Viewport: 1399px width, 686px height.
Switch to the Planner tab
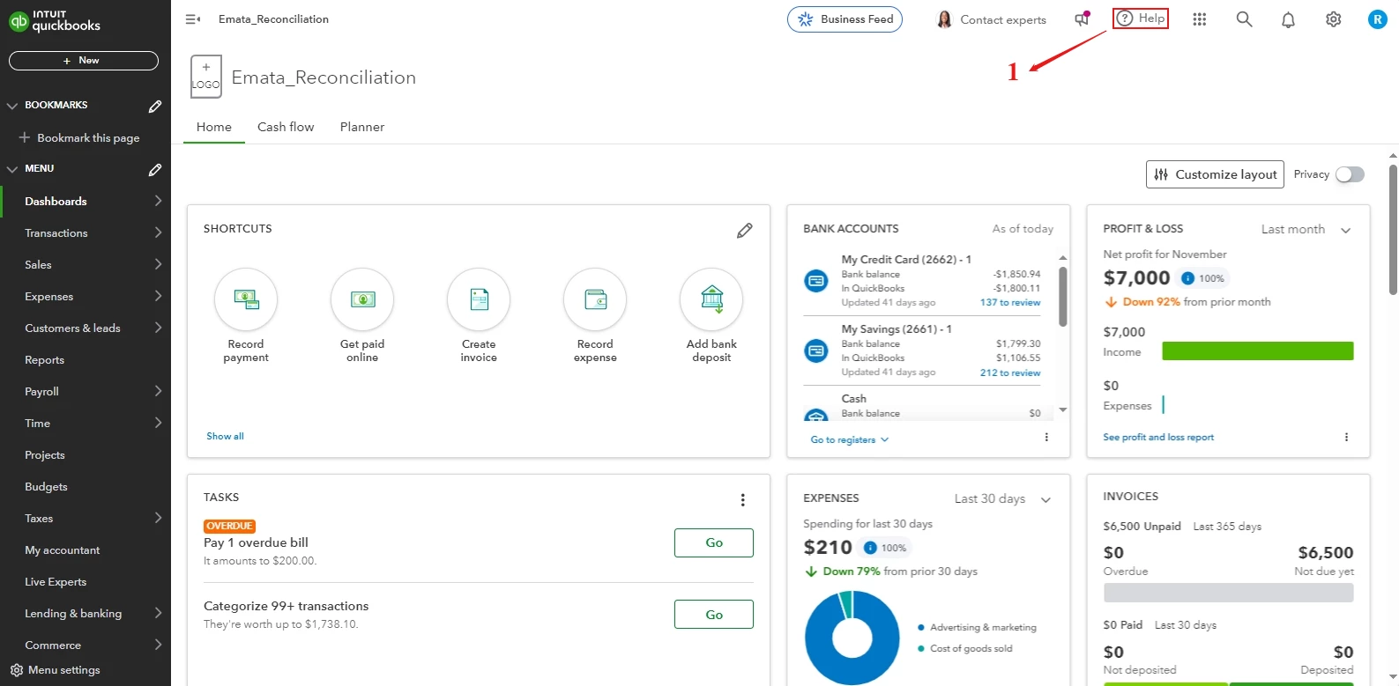pyautogui.click(x=362, y=127)
